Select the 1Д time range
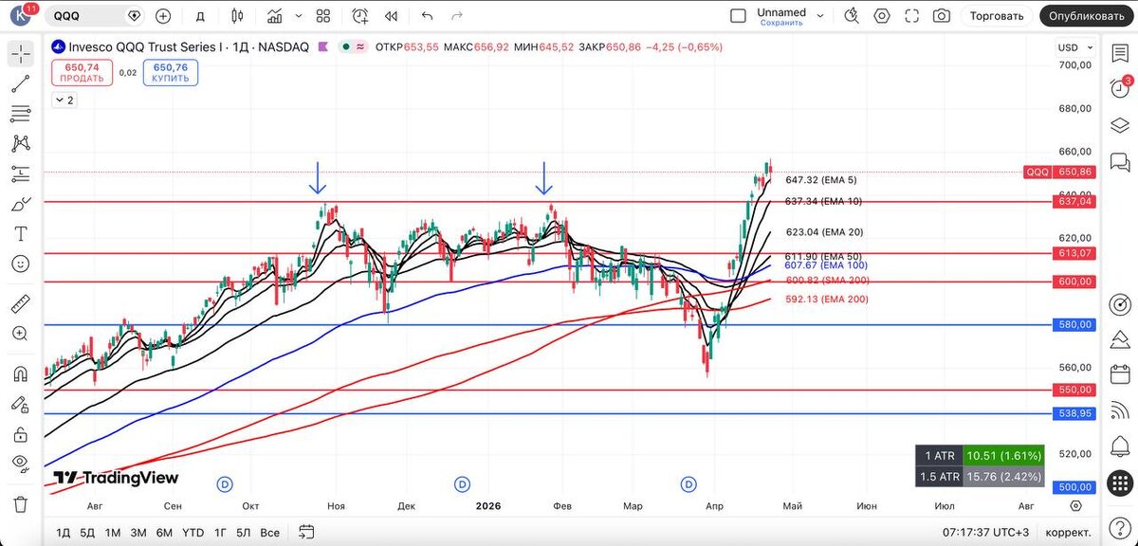The width and height of the screenshot is (1138, 546). (64, 532)
